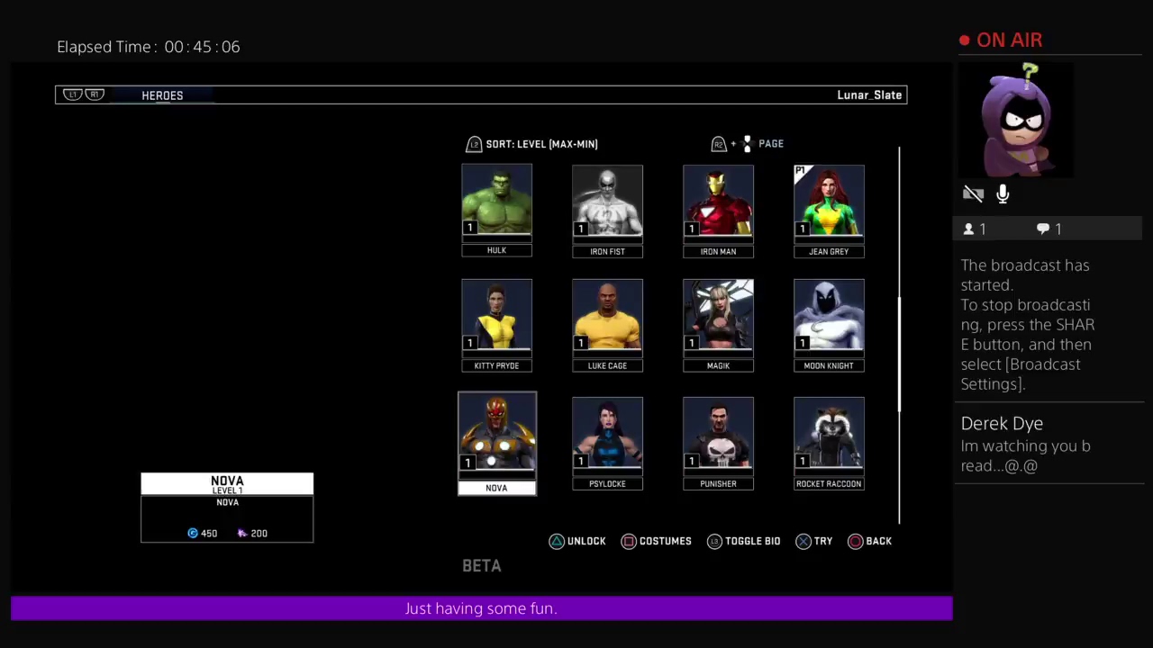Click the L2 sort button icon
1153x648 pixels.
pos(474,144)
